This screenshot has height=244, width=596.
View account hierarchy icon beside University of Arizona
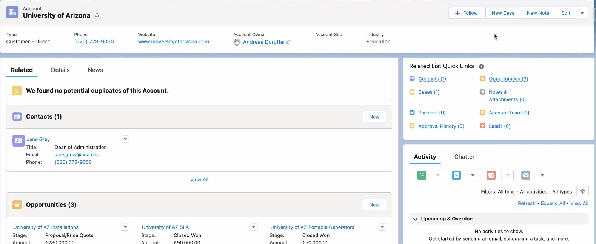point(97,15)
